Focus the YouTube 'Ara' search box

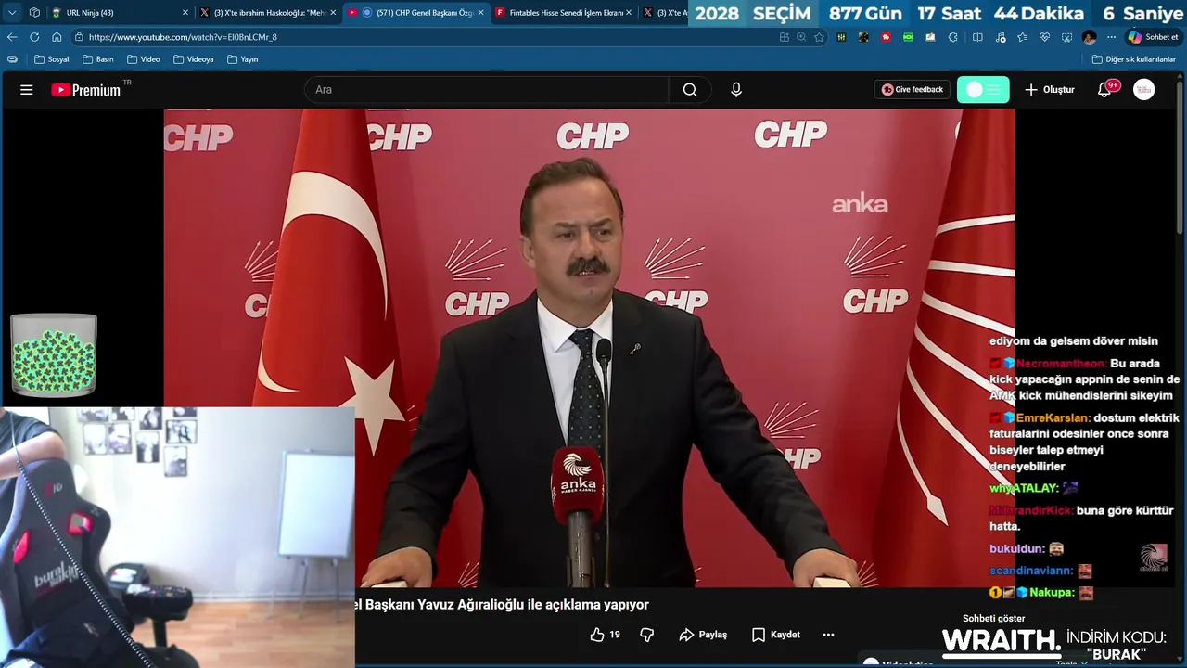[487, 90]
